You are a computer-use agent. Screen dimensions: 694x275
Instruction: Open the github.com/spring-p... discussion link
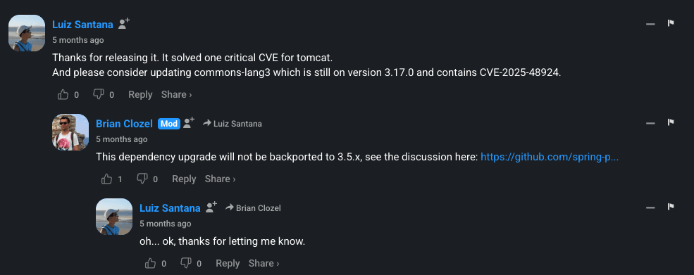(x=550, y=157)
